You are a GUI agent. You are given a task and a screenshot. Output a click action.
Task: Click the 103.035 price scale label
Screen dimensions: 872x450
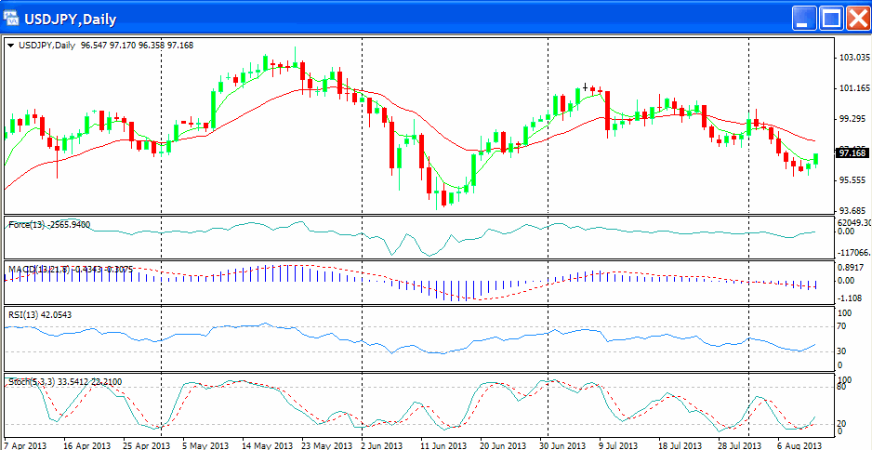(x=852, y=58)
